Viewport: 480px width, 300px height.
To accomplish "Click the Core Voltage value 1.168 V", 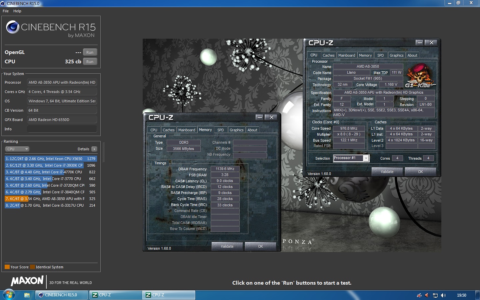I will click(391, 85).
